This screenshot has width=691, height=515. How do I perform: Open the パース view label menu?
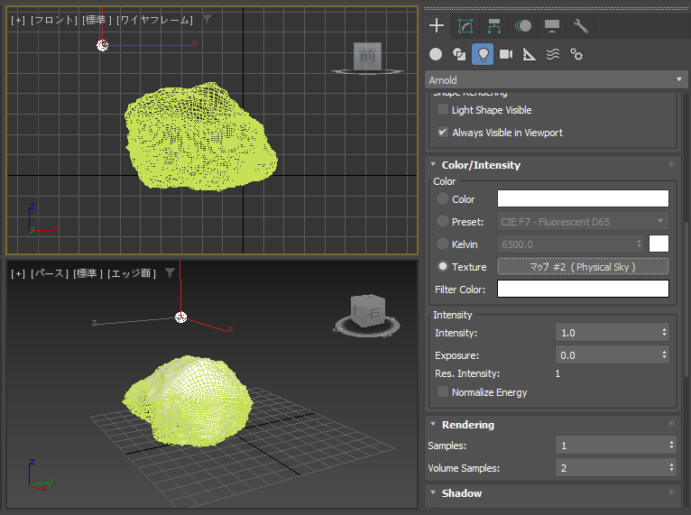(x=50, y=273)
